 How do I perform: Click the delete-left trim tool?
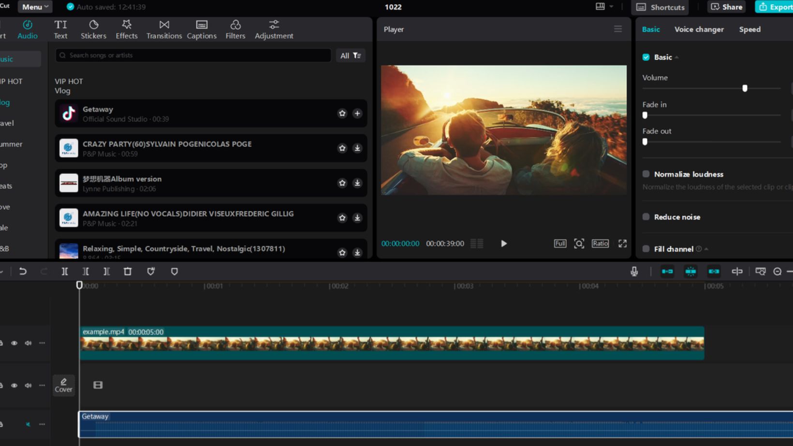click(x=86, y=271)
